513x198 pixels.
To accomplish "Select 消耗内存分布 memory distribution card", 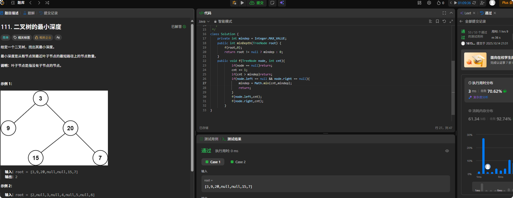I will [x=489, y=115].
